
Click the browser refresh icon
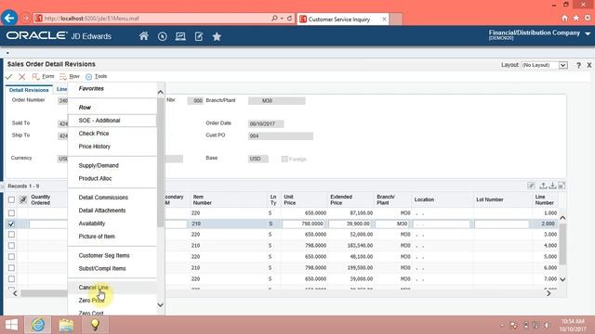pyautogui.click(x=289, y=19)
